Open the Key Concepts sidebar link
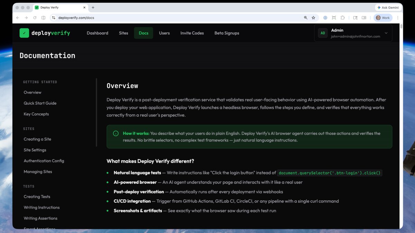The image size is (415, 233). pos(36,114)
